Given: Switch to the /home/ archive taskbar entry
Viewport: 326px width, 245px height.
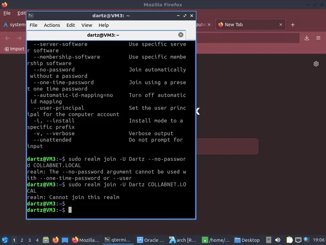Looking at the screenshot, I should (216, 240).
